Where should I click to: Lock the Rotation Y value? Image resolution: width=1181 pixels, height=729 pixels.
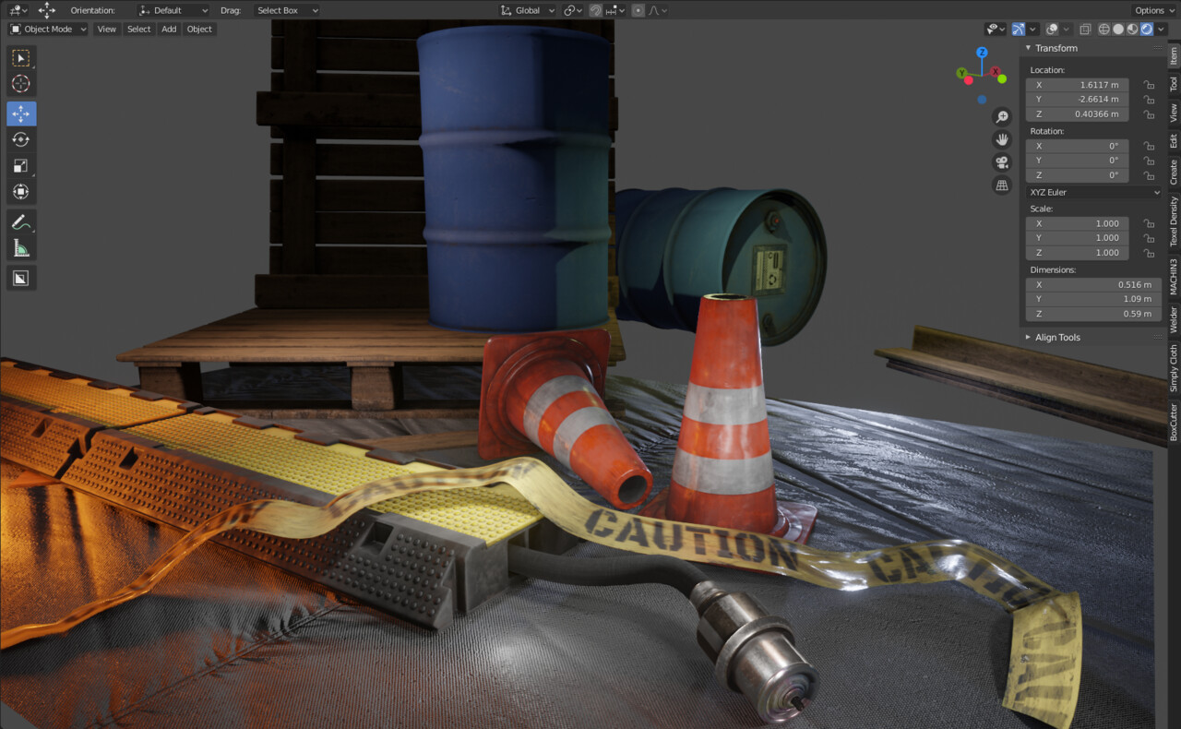pos(1149,161)
